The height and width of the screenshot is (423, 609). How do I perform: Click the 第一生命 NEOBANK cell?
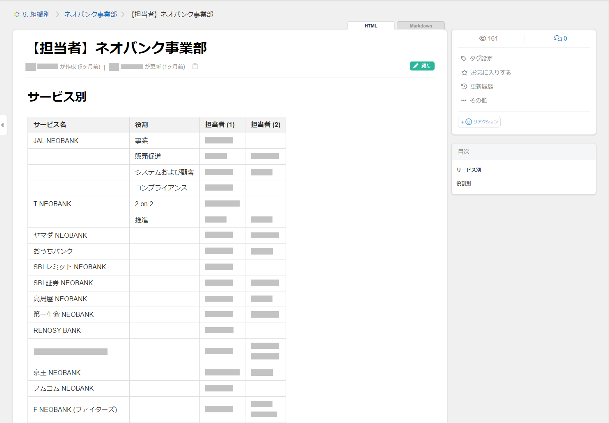78,315
